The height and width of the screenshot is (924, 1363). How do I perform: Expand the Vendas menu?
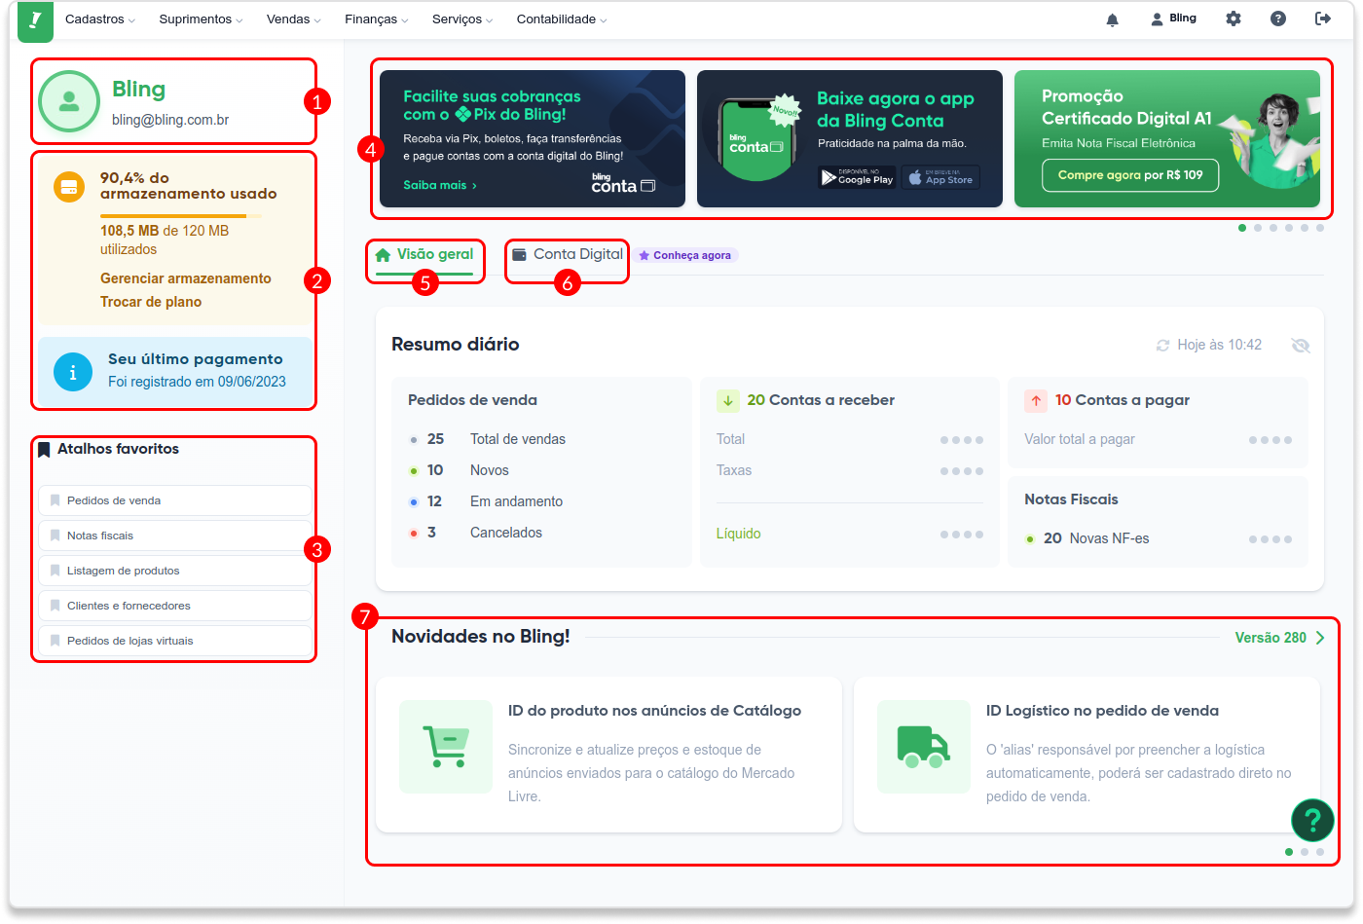(294, 19)
